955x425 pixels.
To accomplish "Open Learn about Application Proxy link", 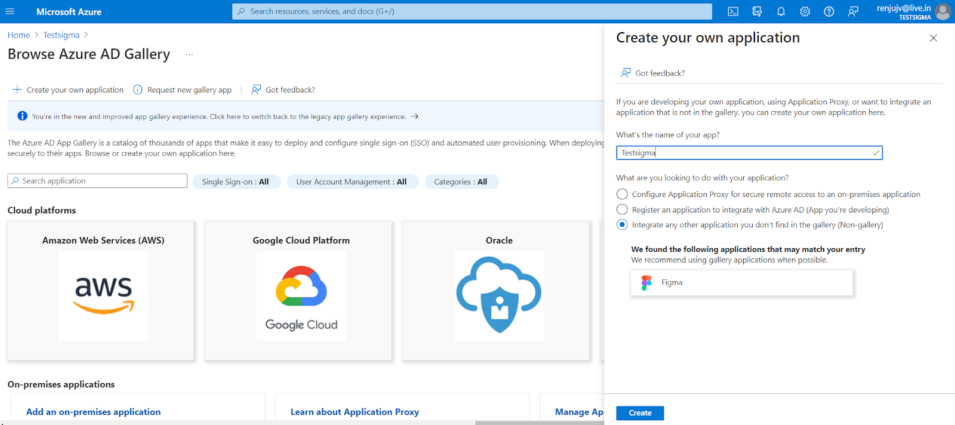I will coord(355,412).
